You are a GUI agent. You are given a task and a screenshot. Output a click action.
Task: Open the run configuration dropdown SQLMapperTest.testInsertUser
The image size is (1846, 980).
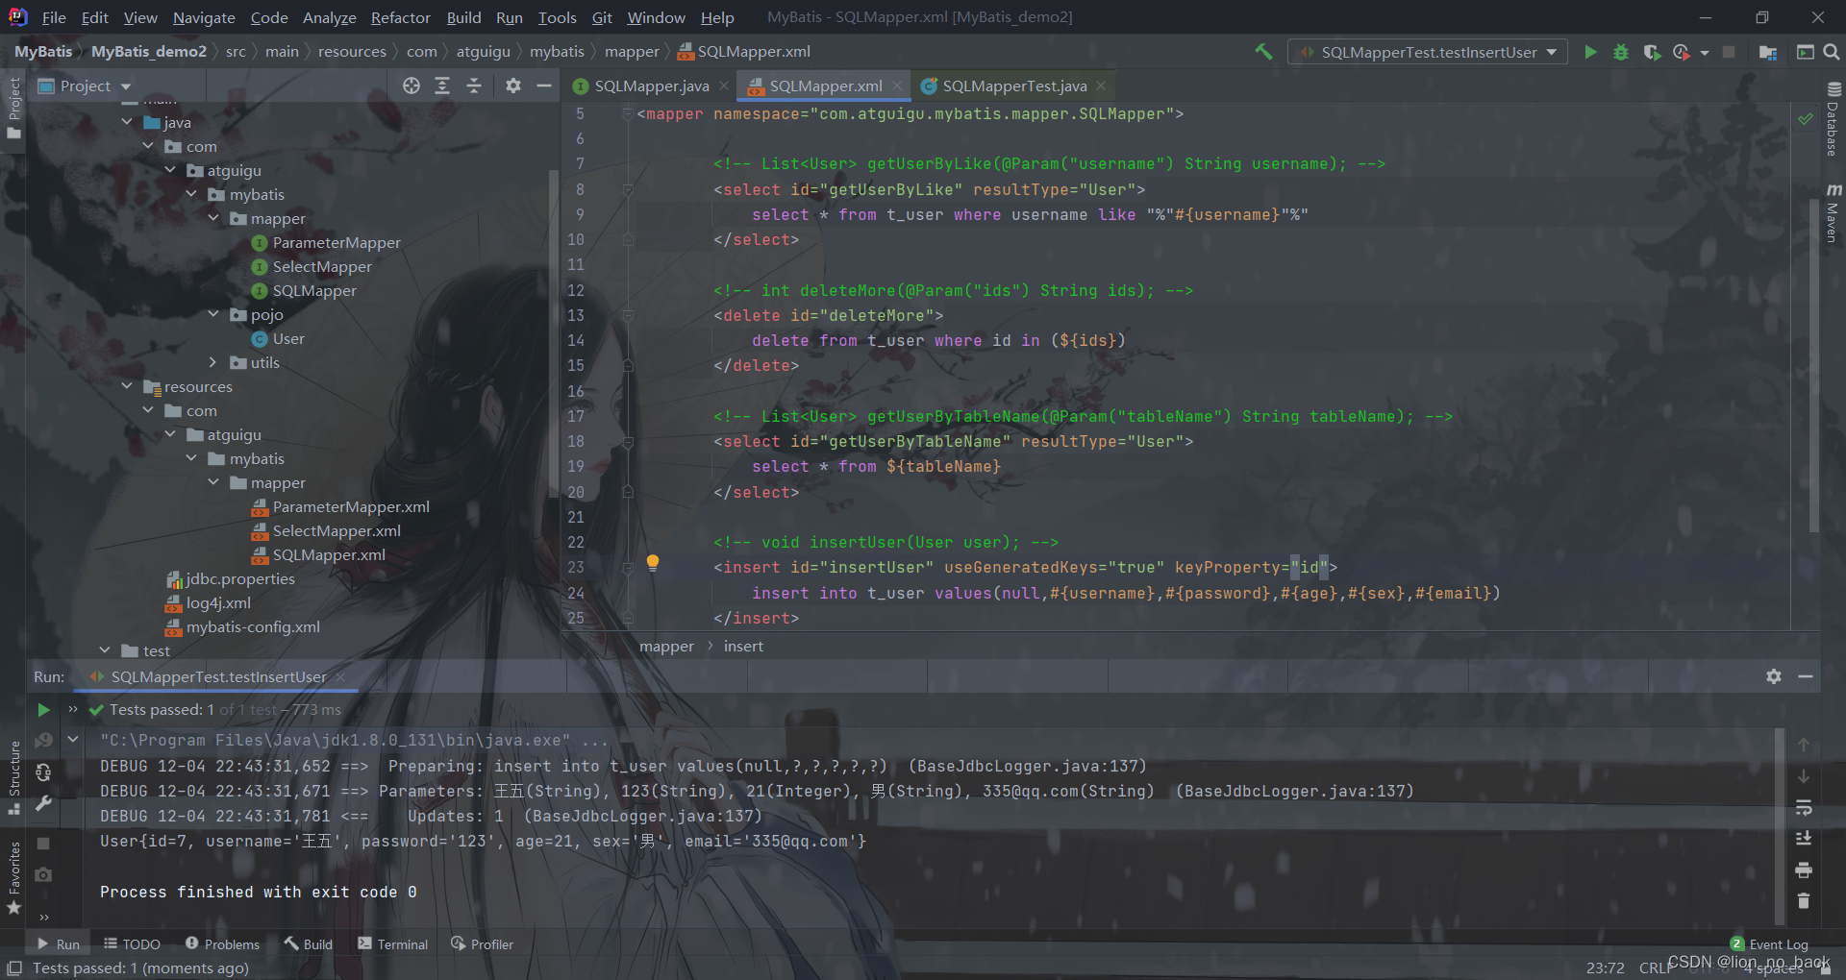pyautogui.click(x=1428, y=52)
